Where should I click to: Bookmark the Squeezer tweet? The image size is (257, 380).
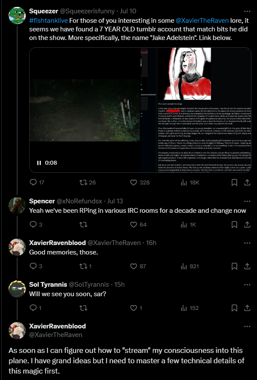234,183
